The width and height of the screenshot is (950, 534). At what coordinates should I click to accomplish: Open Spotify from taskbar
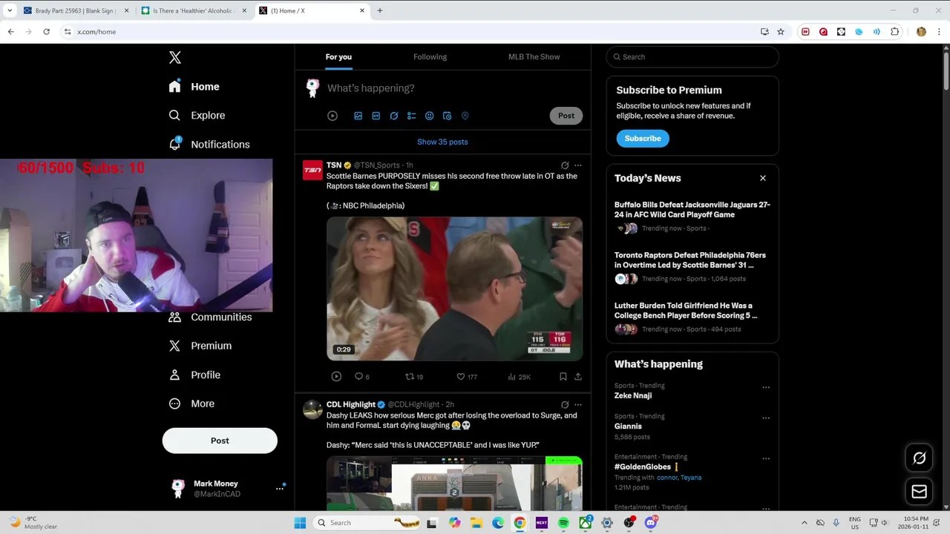tap(563, 523)
